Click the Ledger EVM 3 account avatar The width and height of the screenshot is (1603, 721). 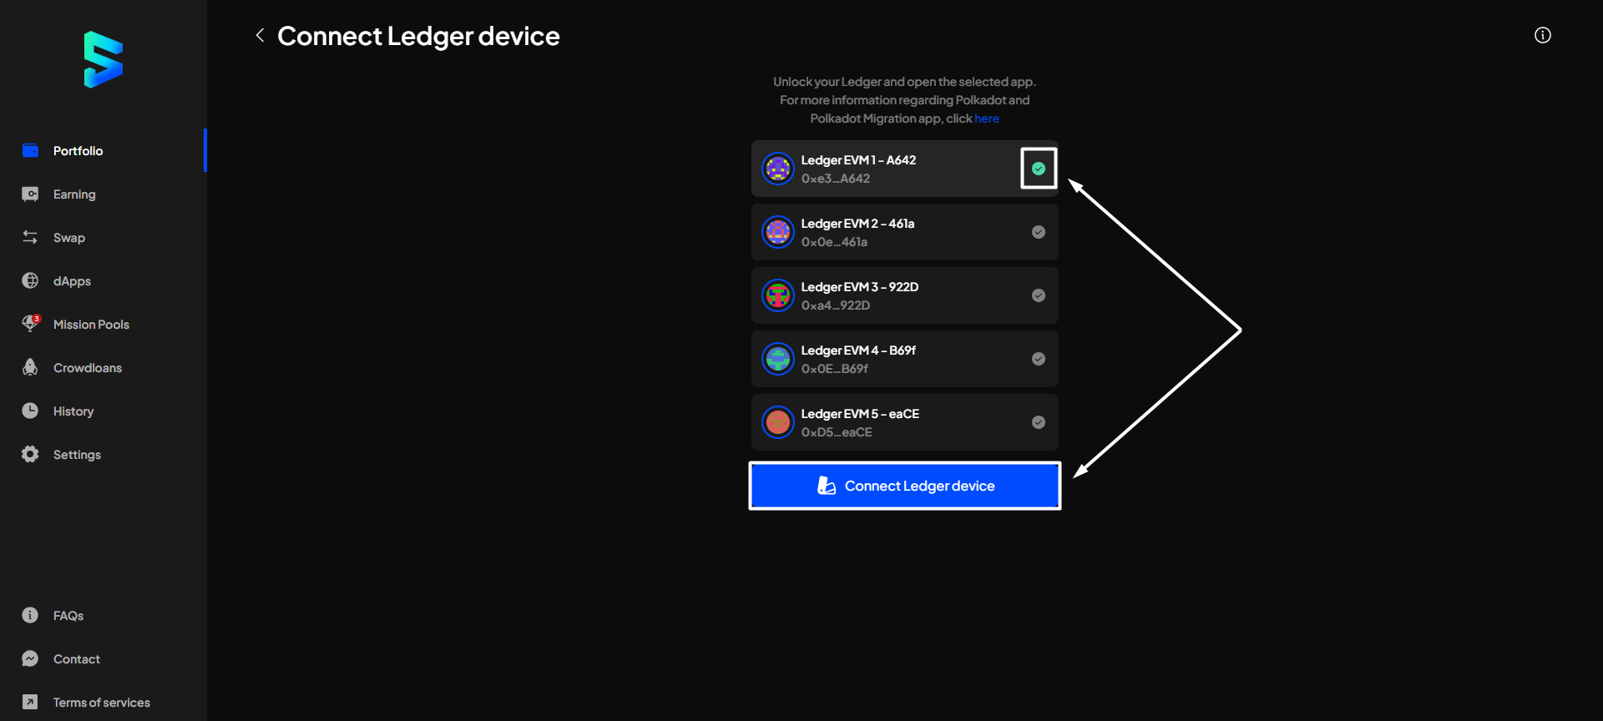pyautogui.click(x=777, y=296)
